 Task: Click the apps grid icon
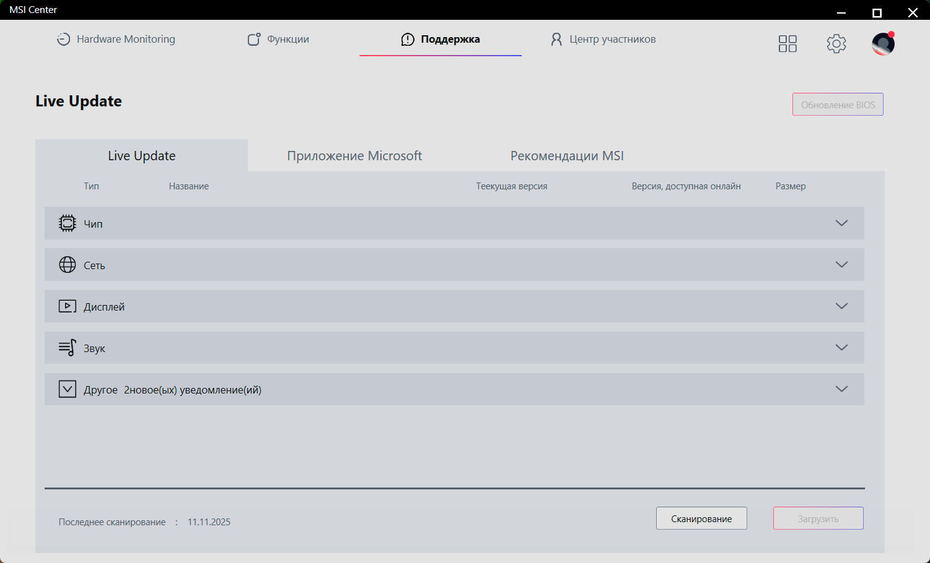pos(787,43)
